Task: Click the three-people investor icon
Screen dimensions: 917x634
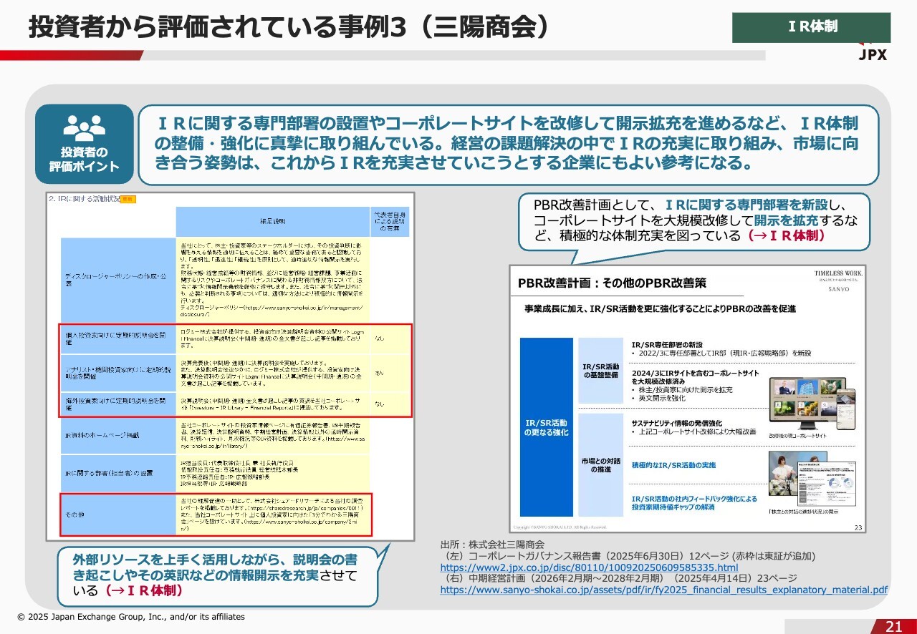Action: coord(84,127)
